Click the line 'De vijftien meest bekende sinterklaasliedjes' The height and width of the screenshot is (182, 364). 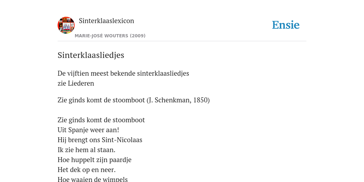123,73
